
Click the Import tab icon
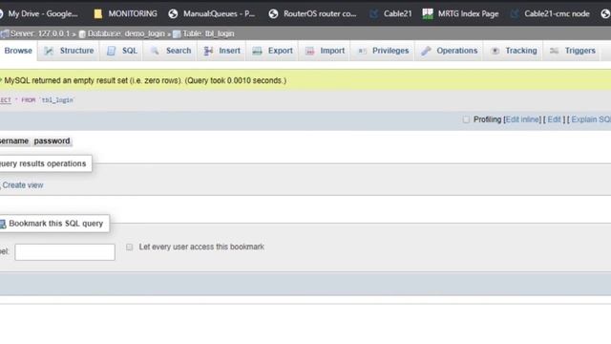[x=309, y=51]
